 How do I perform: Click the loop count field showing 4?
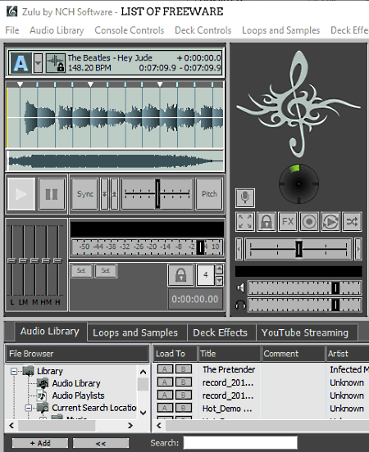click(206, 275)
